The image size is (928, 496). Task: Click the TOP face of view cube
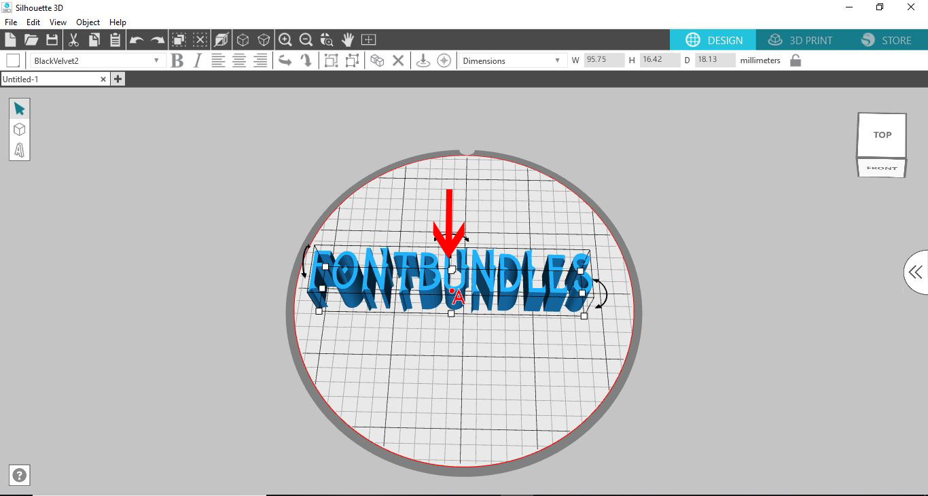coord(882,135)
